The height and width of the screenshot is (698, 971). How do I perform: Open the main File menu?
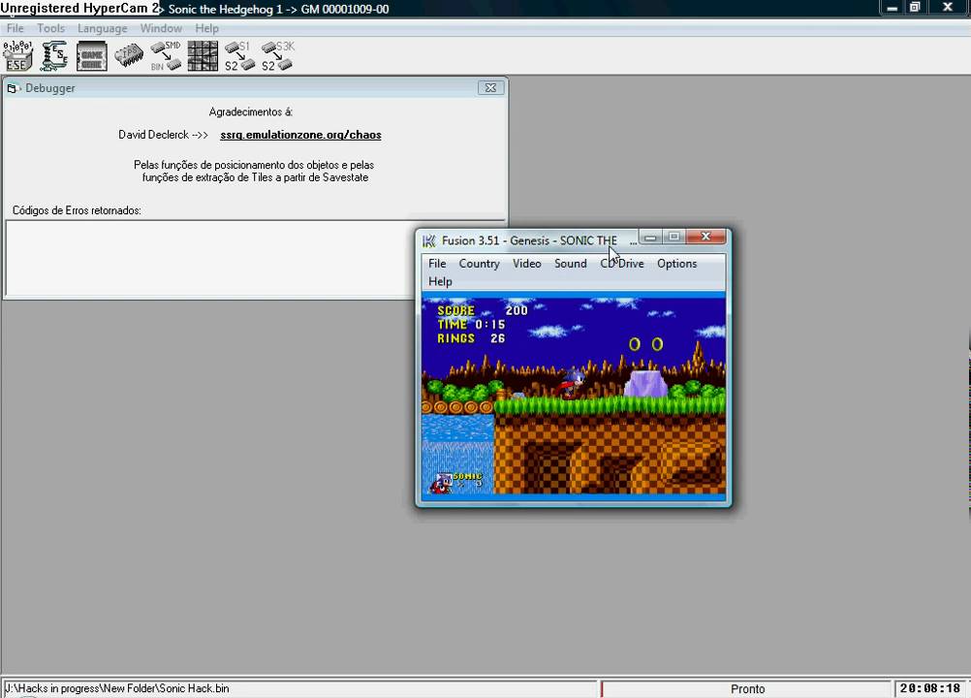(15, 28)
